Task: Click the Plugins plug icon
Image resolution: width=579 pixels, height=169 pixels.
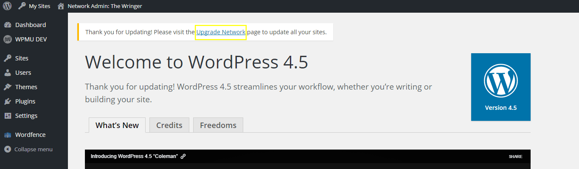Action: tap(8, 101)
